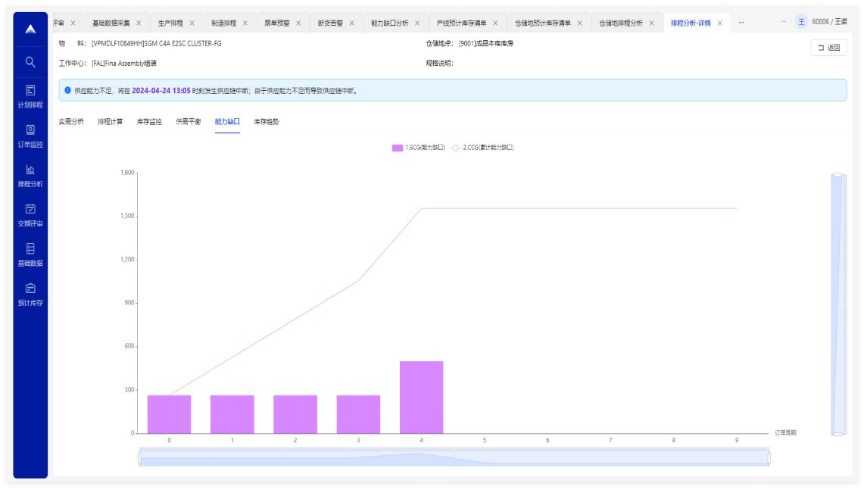Click the tallest bar at order period 4
The image size is (864, 490).
pyautogui.click(x=422, y=398)
